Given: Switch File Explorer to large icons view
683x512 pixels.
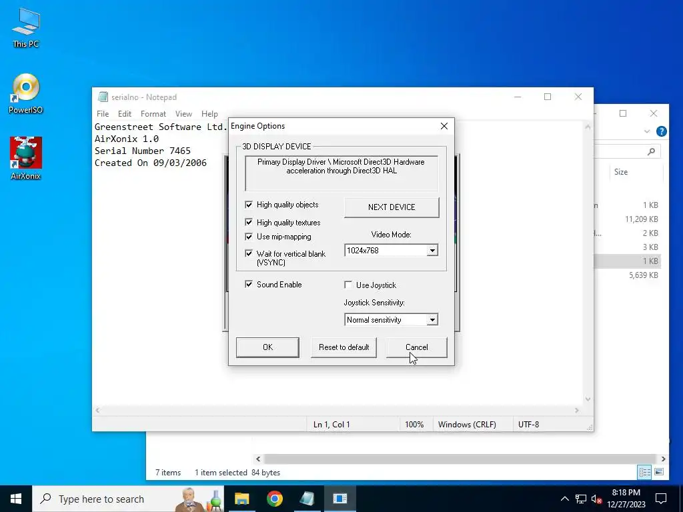Looking at the screenshot, I should [659, 472].
